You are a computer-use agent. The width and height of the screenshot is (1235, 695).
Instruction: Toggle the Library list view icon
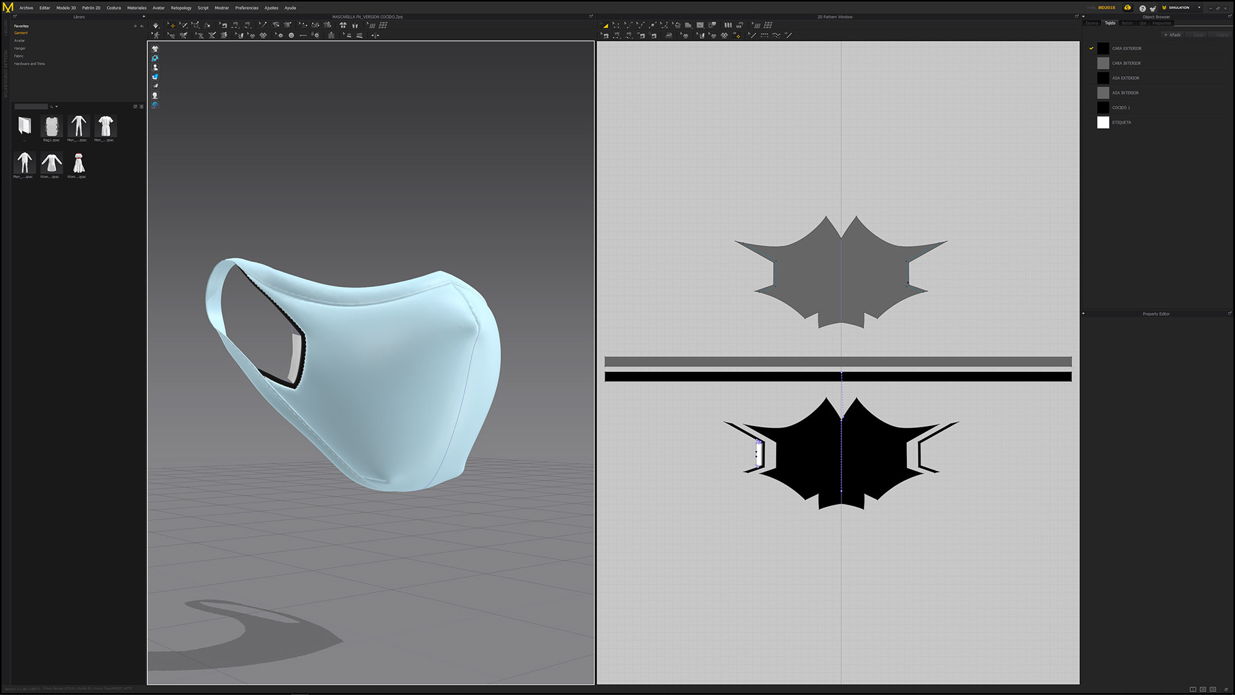(142, 107)
